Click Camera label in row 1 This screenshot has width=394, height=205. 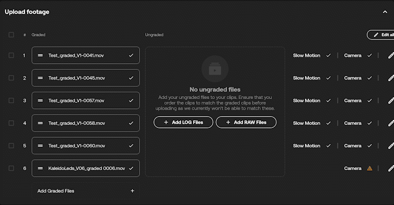click(353, 55)
